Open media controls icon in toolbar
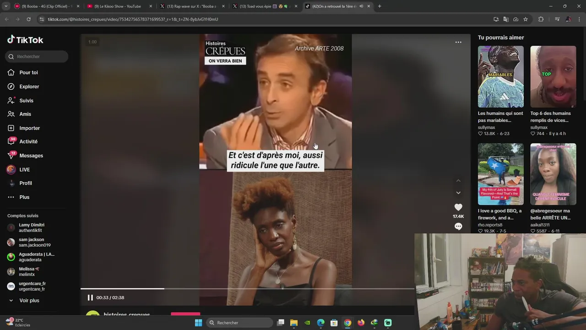The height and width of the screenshot is (330, 586). coord(557,19)
